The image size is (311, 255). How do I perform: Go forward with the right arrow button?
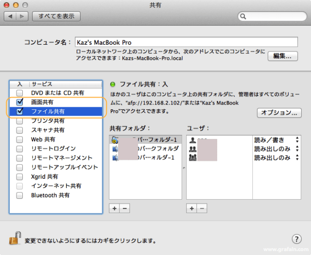point(22,17)
